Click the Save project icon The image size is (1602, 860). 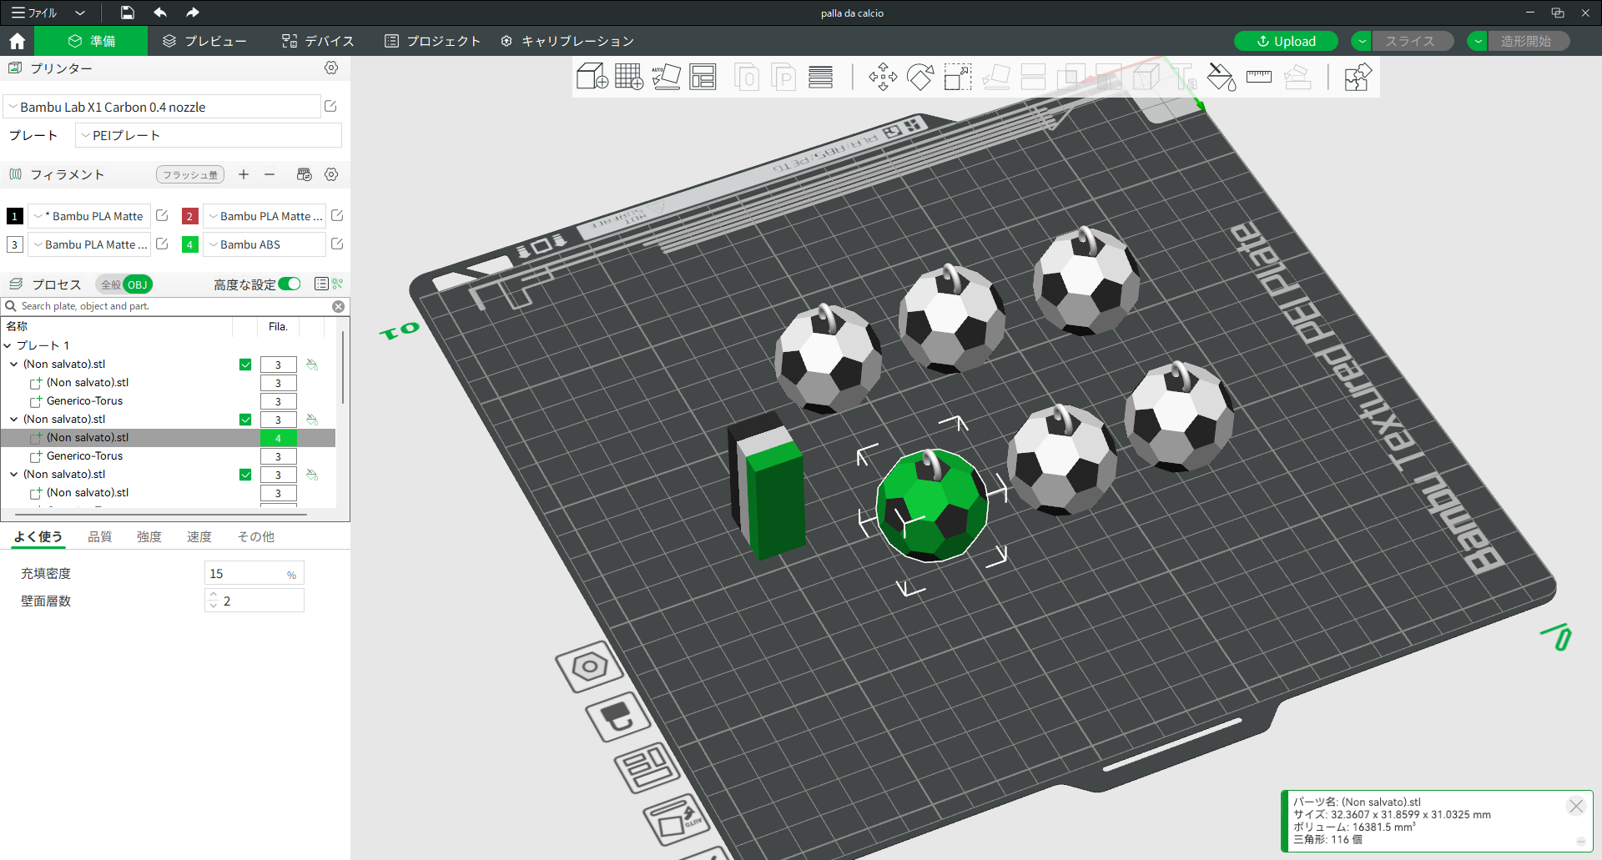click(x=127, y=13)
